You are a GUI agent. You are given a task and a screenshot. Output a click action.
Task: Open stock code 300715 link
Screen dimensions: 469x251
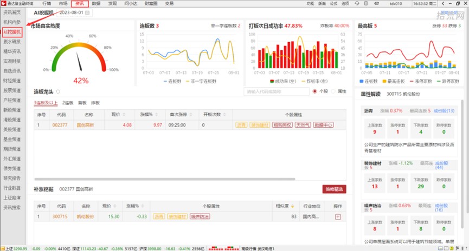[60, 216]
